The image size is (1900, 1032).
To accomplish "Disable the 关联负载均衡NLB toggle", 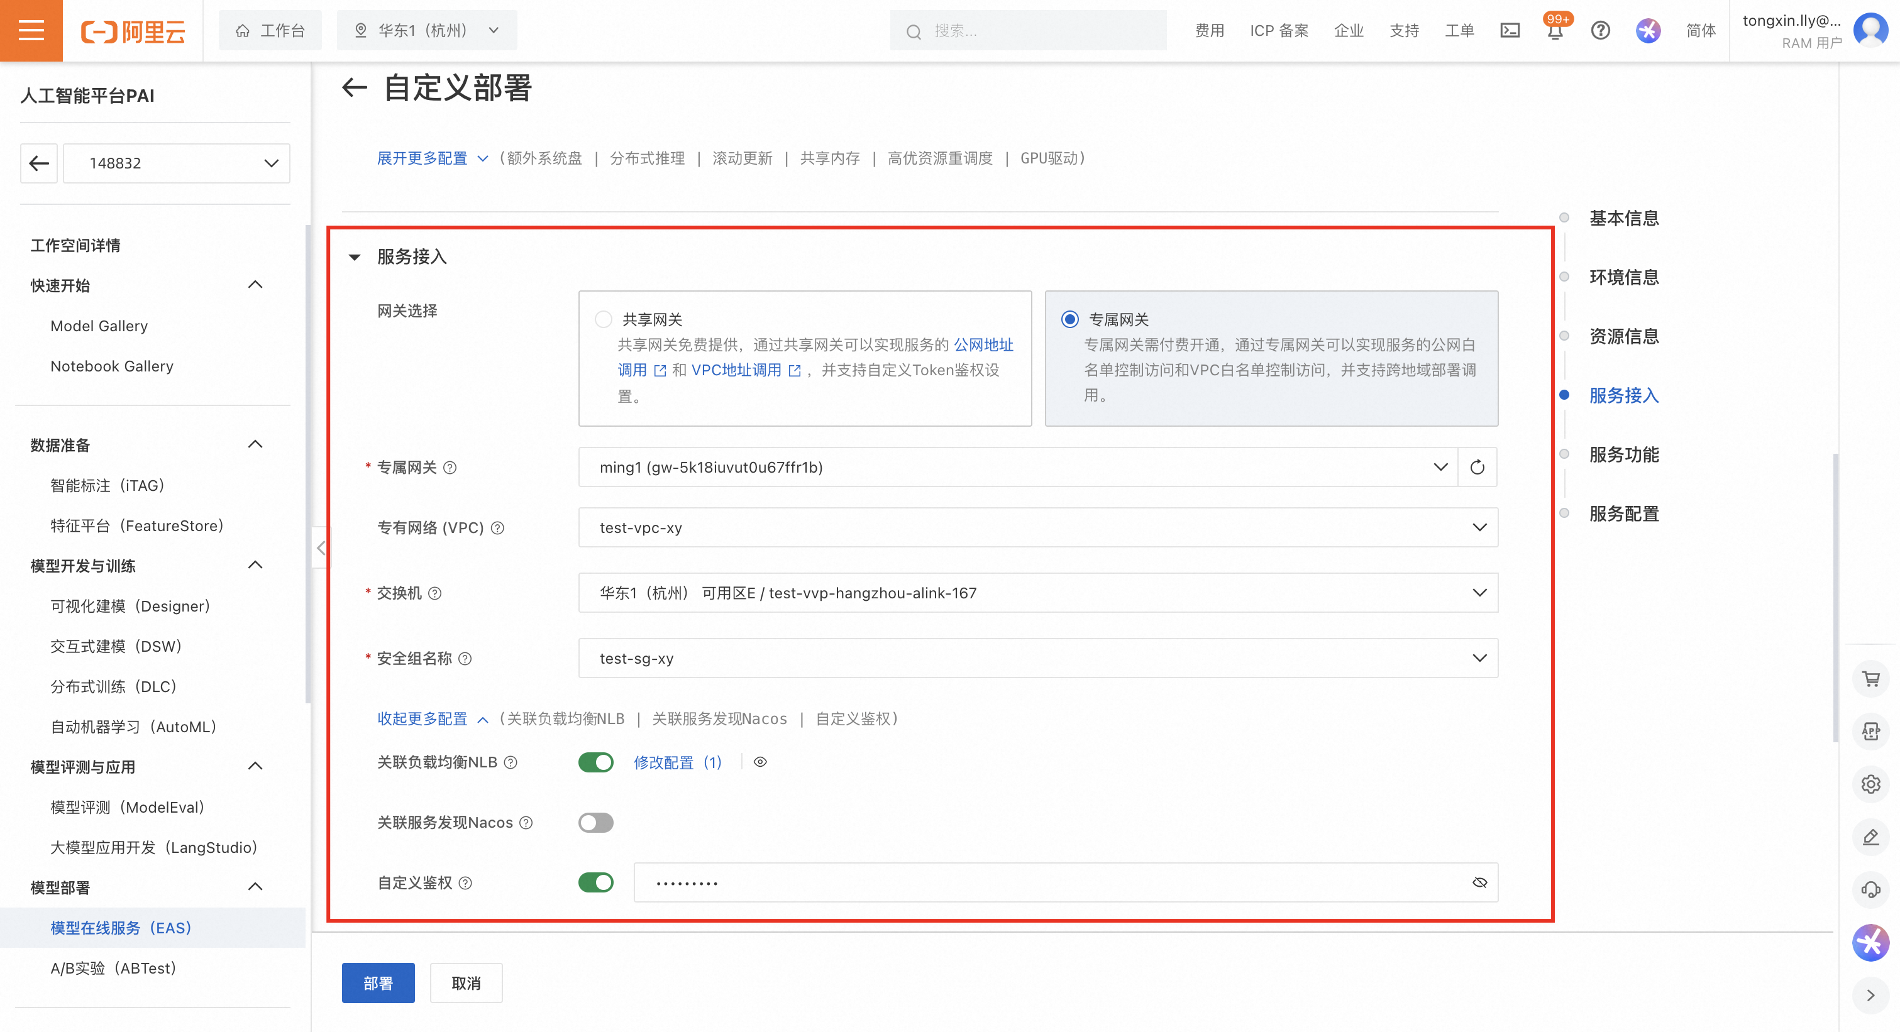I will coord(595,762).
